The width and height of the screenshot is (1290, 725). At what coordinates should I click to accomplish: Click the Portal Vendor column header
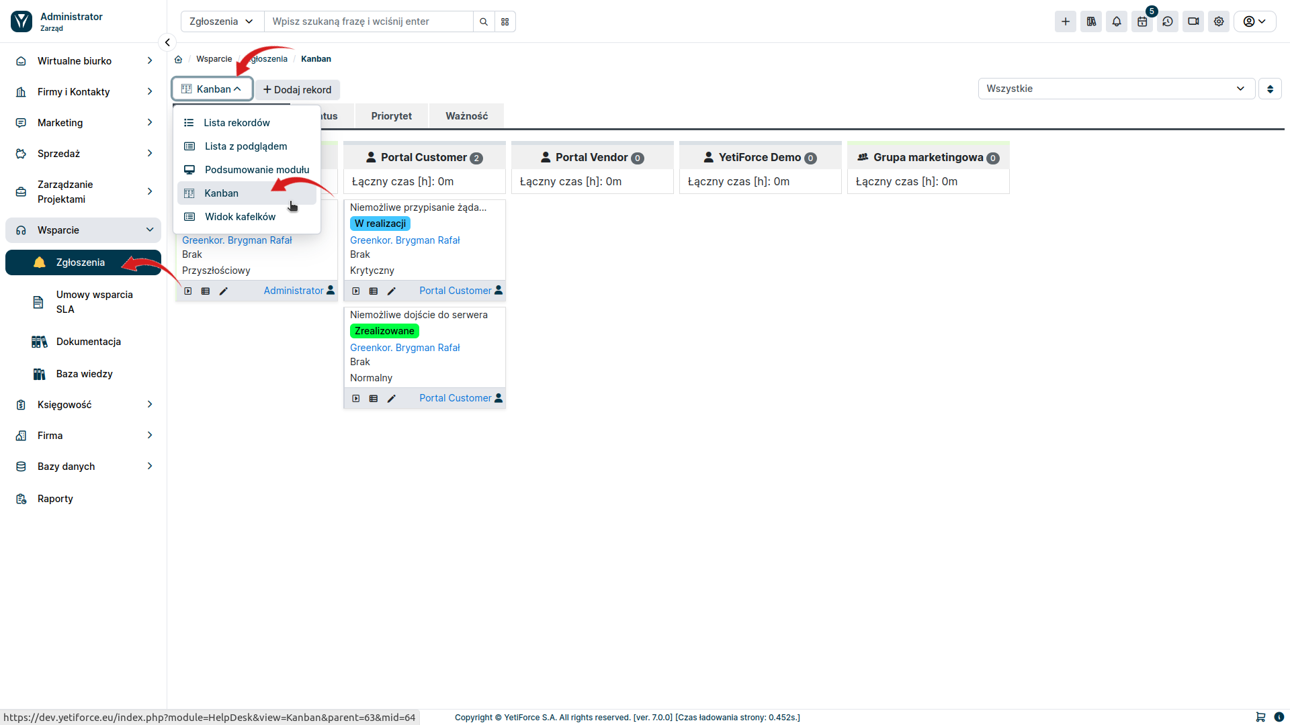tap(593, 157)
